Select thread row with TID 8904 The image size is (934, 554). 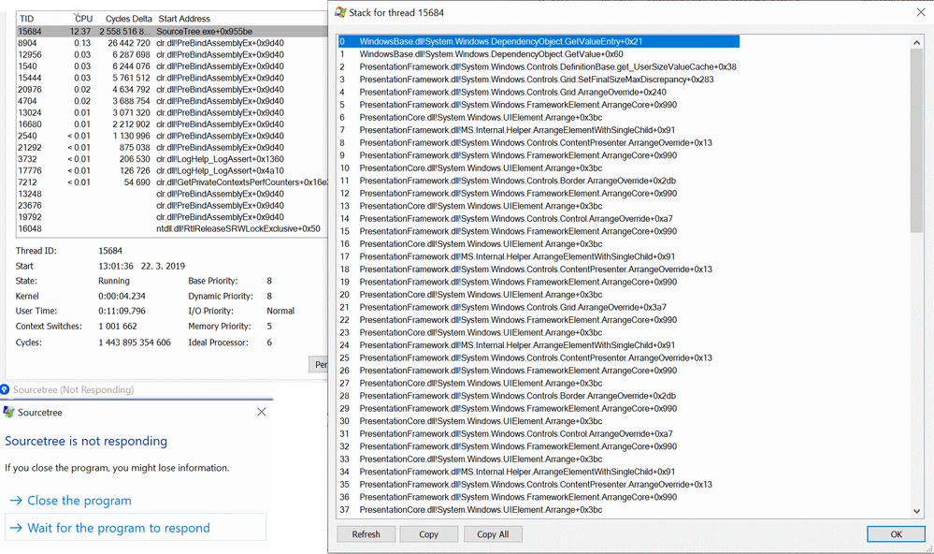tap(172, 43)
